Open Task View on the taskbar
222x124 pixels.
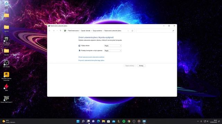[x=88, y=121]
